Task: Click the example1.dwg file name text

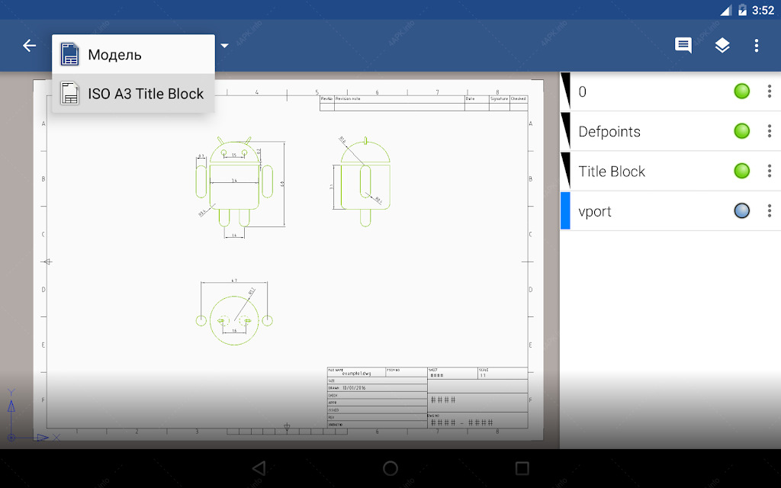Action: (357, 373)
